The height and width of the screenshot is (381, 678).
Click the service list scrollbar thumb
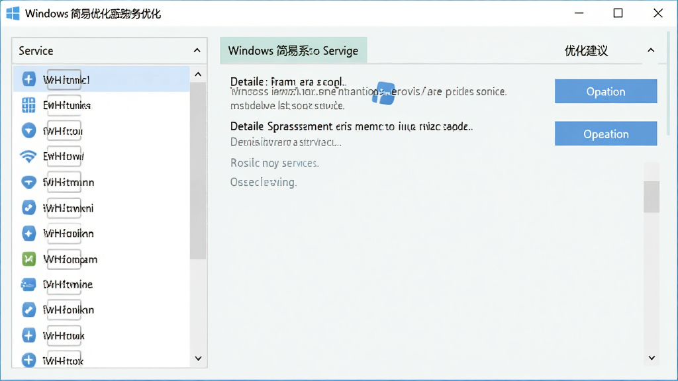(198, 171)
